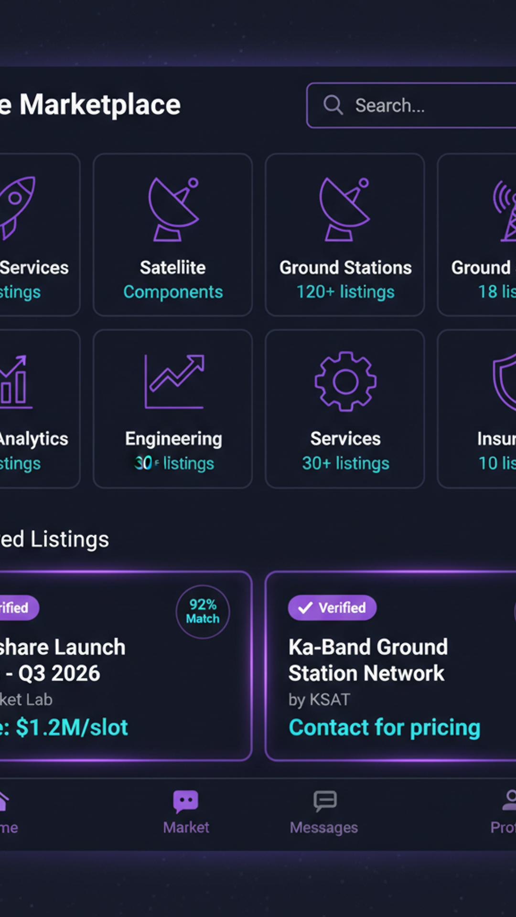Open the 120+ listings link under Ground Stations
Screen dimensions: 516x917
point(345,292)
